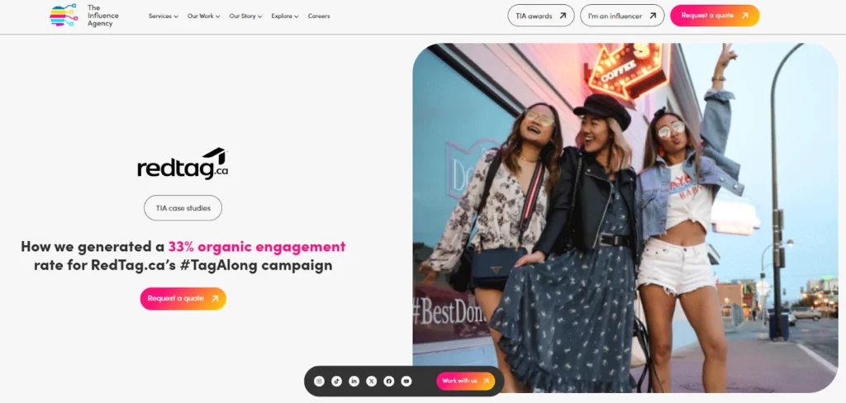
Task: Click 'The Influence Agency' brand name text
Action: pyautogui.click(x=102, y=16)
